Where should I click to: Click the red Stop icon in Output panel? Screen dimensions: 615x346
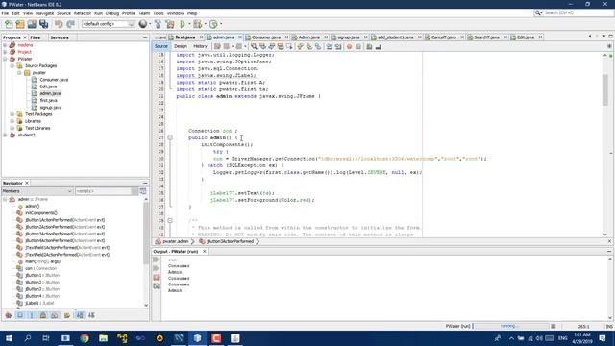pos(156,278)
